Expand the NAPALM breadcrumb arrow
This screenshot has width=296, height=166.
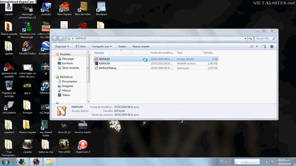73,39
